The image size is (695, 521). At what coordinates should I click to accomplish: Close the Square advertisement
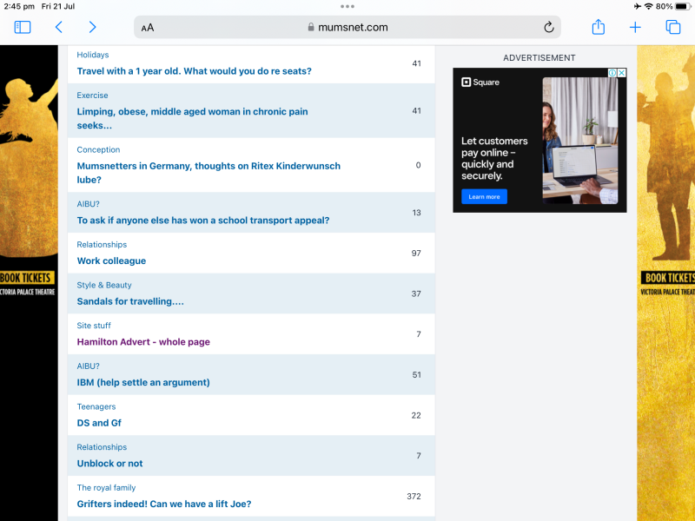[x=621, y=73]
